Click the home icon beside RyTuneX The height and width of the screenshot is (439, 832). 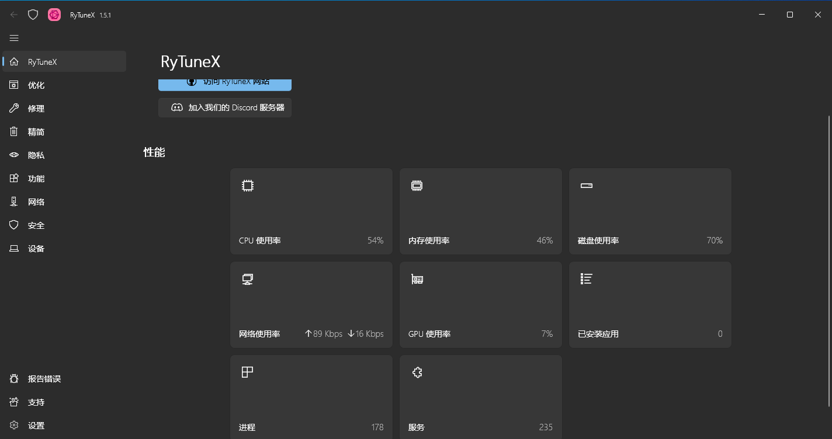14,62
